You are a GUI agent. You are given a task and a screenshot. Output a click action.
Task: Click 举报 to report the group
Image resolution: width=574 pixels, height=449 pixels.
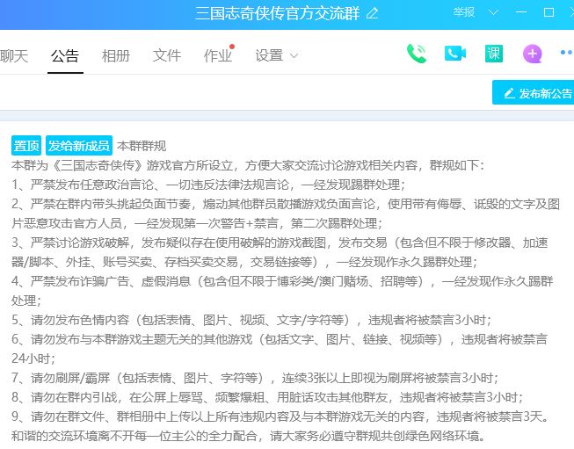[x=464, y=12]
